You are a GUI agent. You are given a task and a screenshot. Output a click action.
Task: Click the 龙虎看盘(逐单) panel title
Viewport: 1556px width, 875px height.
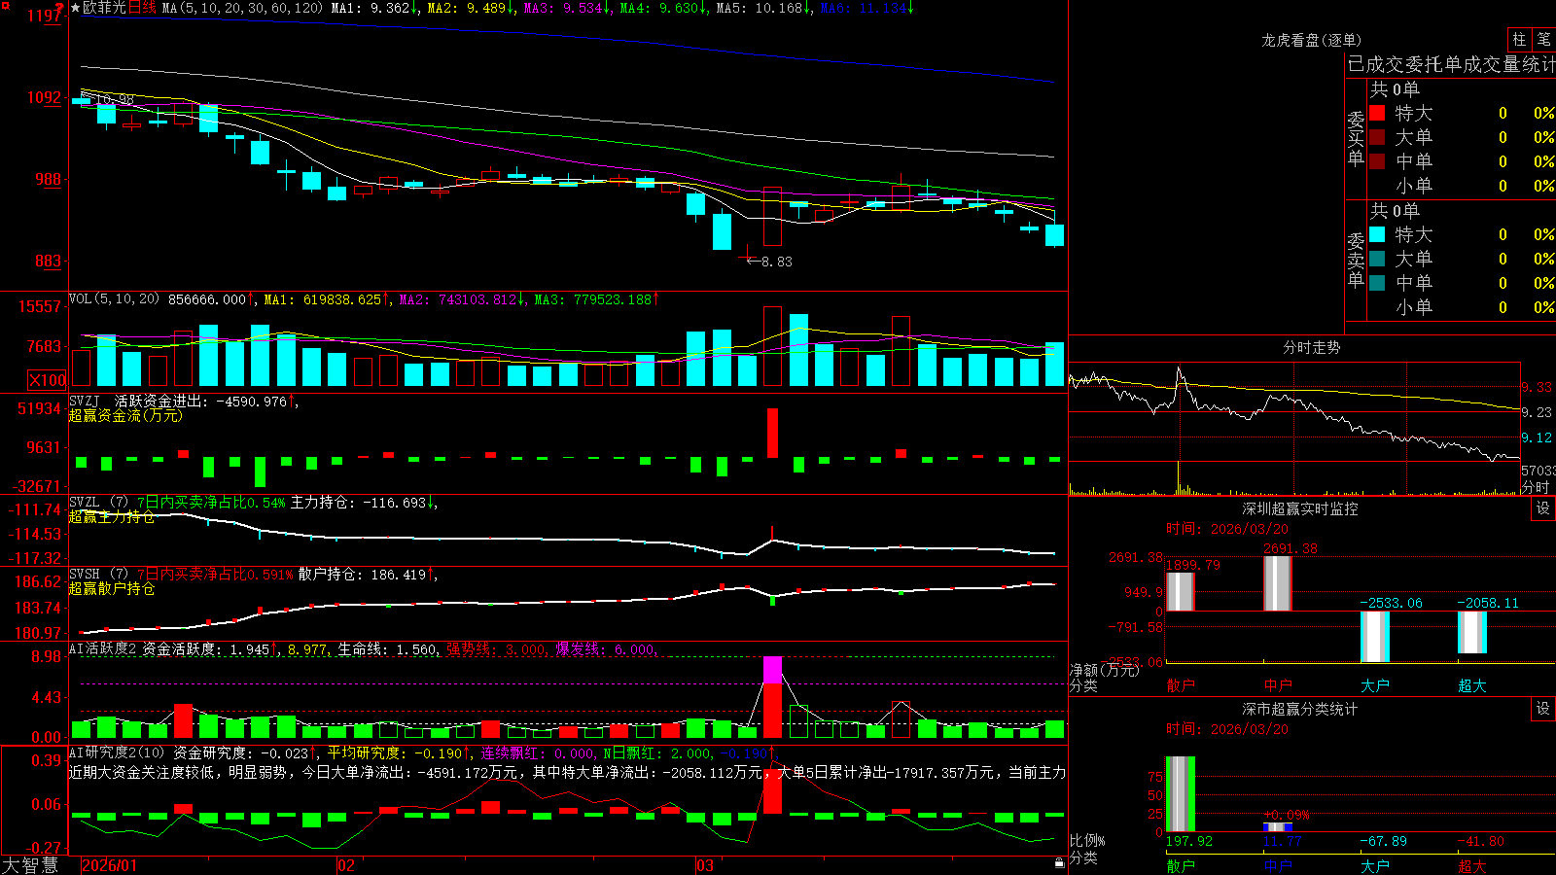(x=1311, y=40)
